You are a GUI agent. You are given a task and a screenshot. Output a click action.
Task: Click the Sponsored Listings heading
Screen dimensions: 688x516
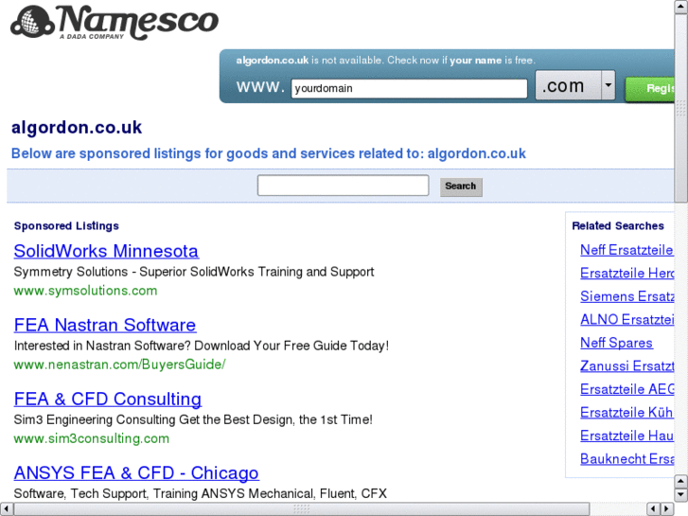(66, 225)
